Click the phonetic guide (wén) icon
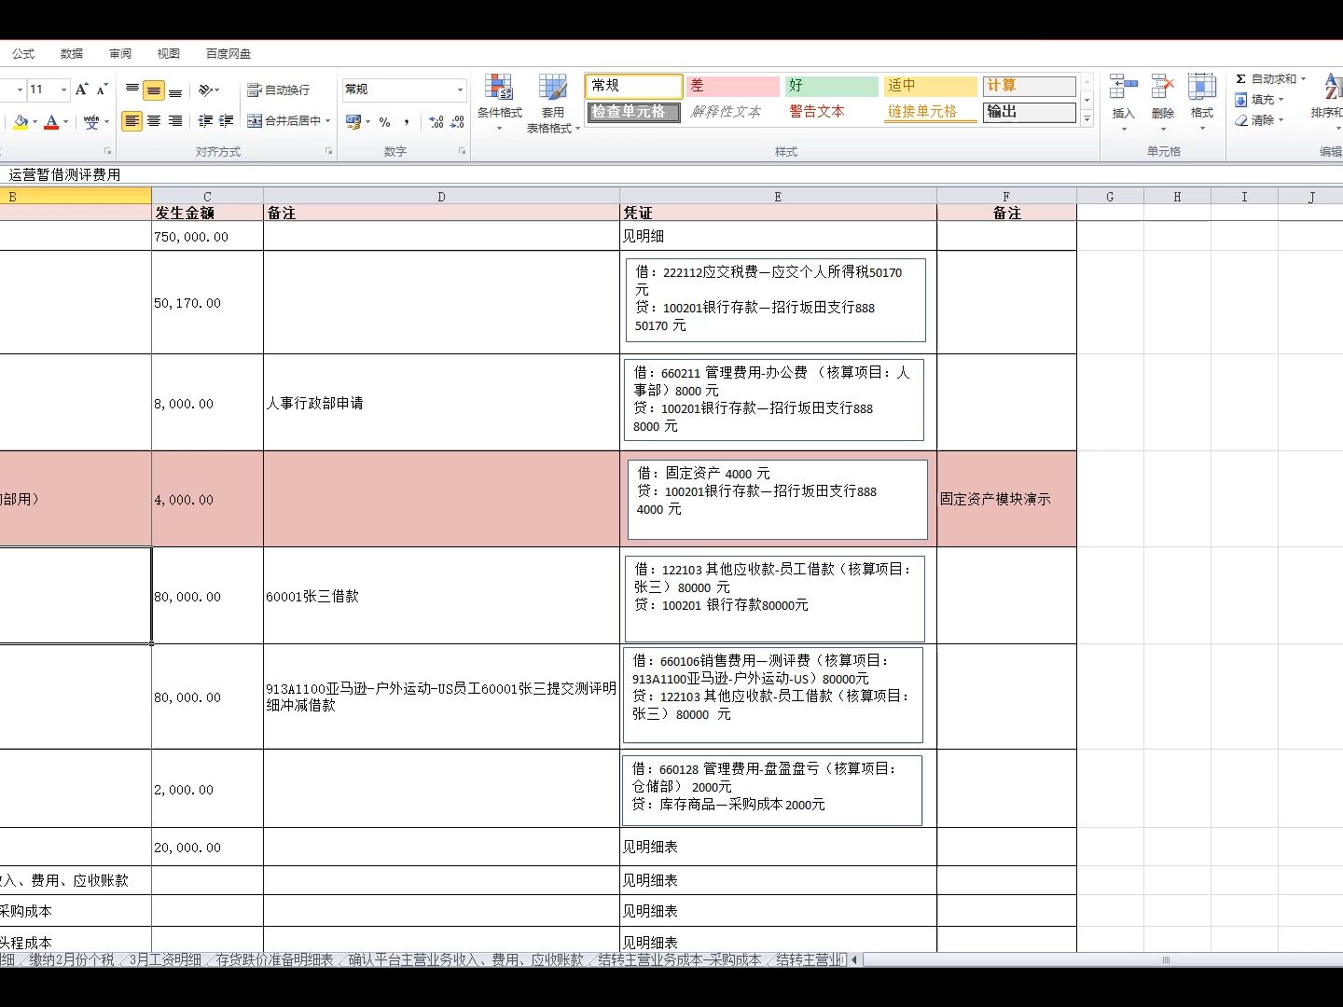Image resolution: width=1343 pixels, height=1007 pixels. (91, 121)
